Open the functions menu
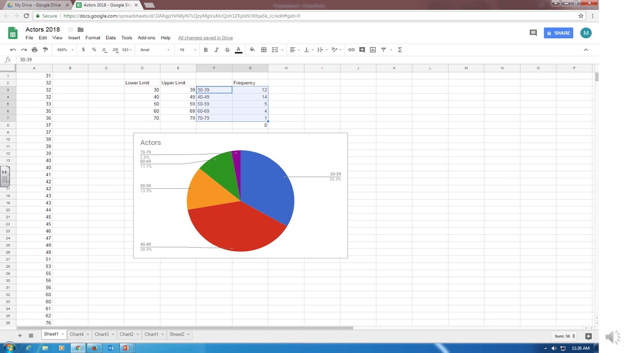Image resolution: width=629 pixels, height=353 pixels. (x=400, y=50)
